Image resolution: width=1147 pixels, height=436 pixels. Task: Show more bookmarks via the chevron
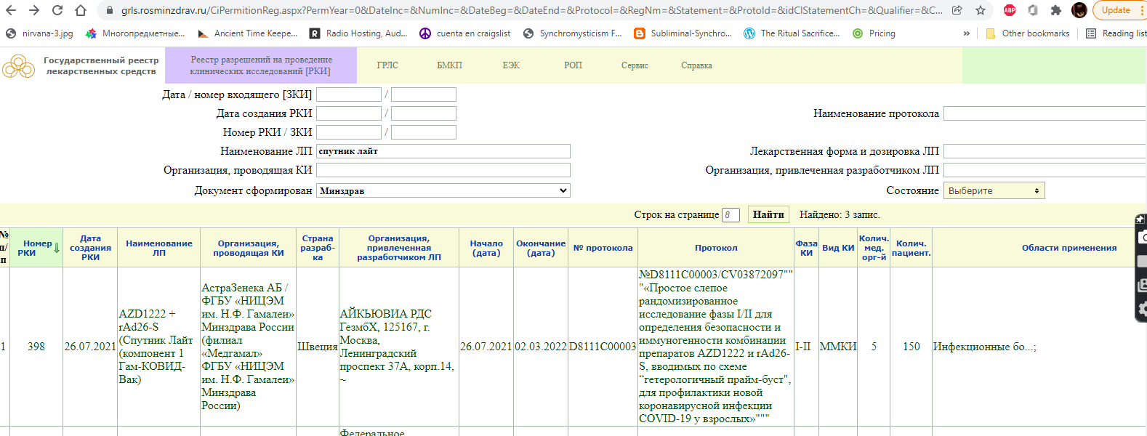point(966,33)
